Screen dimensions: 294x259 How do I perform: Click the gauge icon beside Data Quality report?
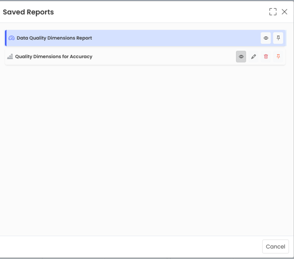[x=11, y=38]
